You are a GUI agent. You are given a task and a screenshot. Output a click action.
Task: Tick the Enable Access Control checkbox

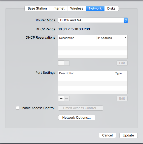18,108
